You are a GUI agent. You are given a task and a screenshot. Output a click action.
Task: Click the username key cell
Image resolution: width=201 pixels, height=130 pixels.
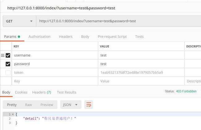click(x=55, y=55)
